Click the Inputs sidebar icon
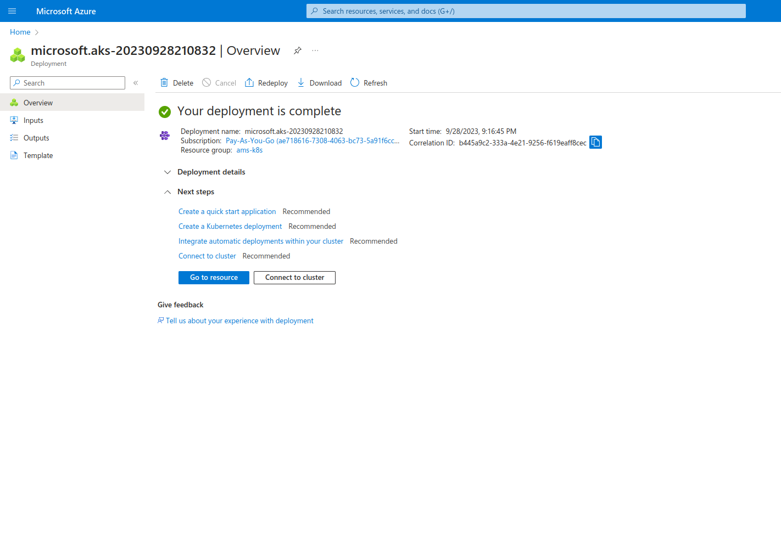This screenshot has height=534, width=781. tap(14, 120)
